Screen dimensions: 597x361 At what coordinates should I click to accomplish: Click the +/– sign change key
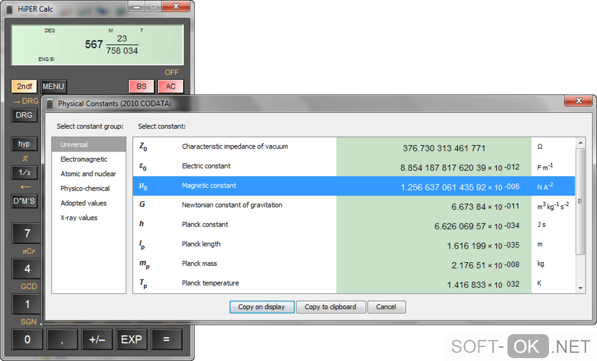coord(97,339)
